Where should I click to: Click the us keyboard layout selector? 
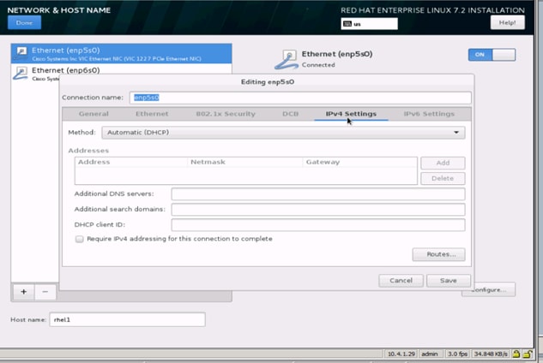click(369, 24)
